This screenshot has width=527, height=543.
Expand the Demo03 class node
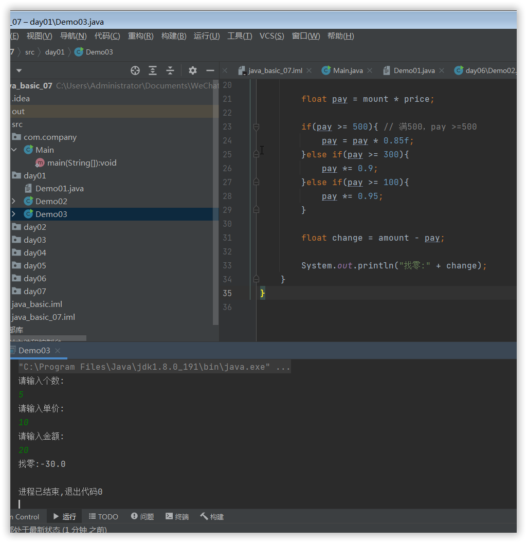[14, 214]
